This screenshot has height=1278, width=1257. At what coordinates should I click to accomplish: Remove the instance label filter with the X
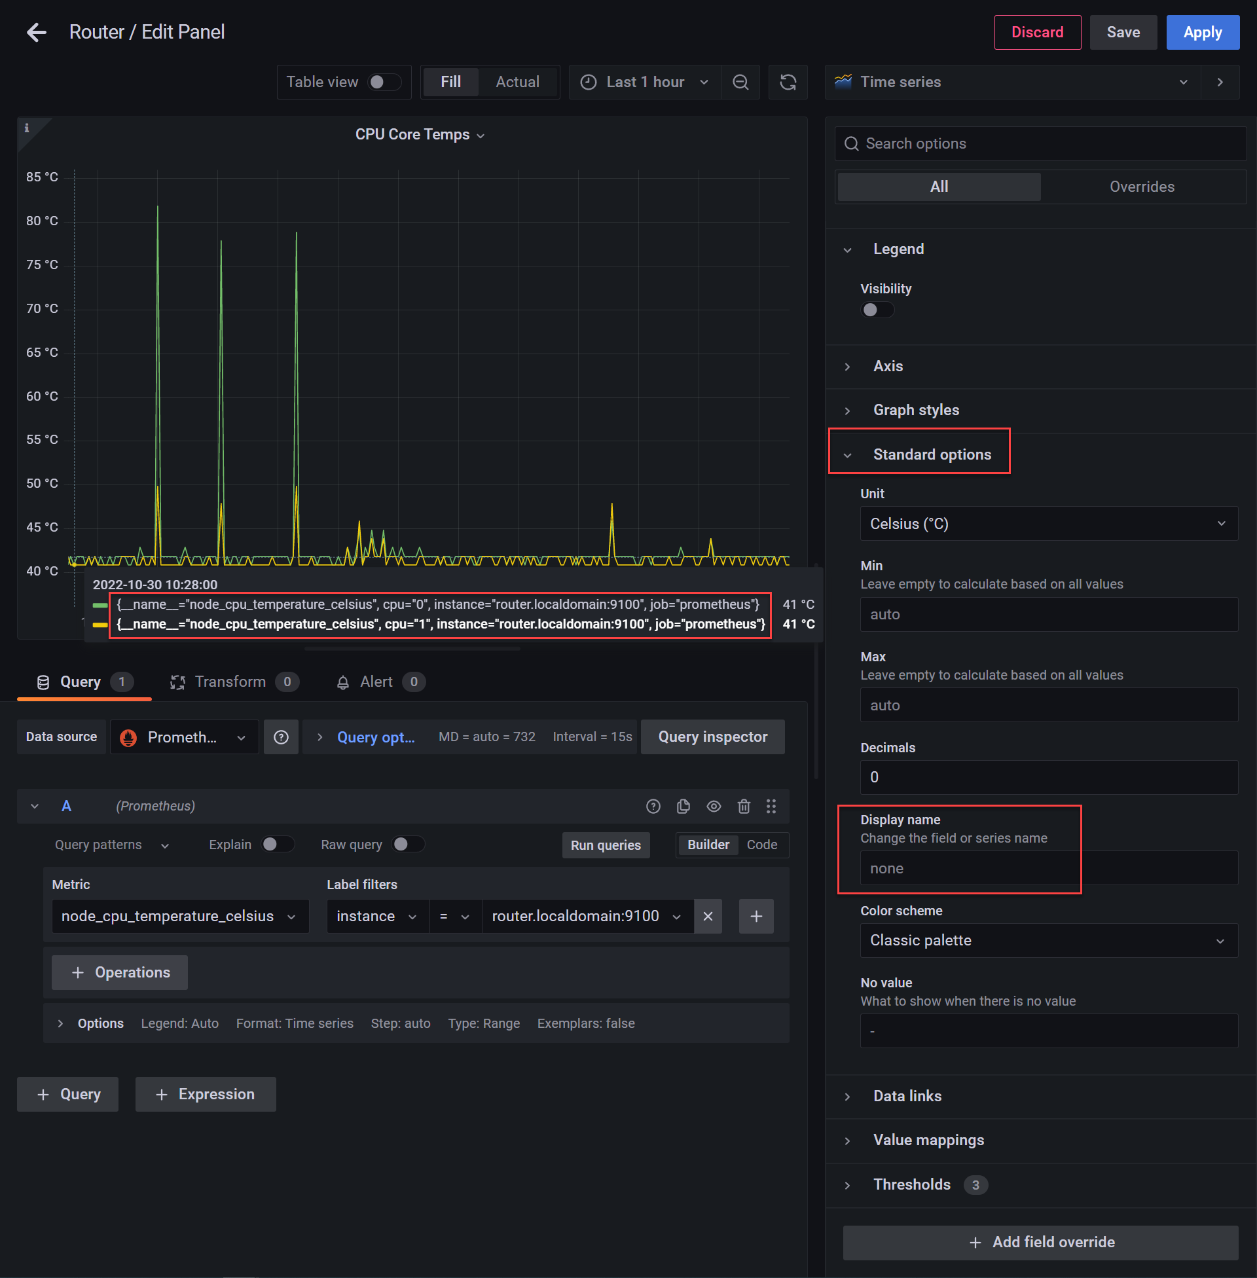(708, 916)
